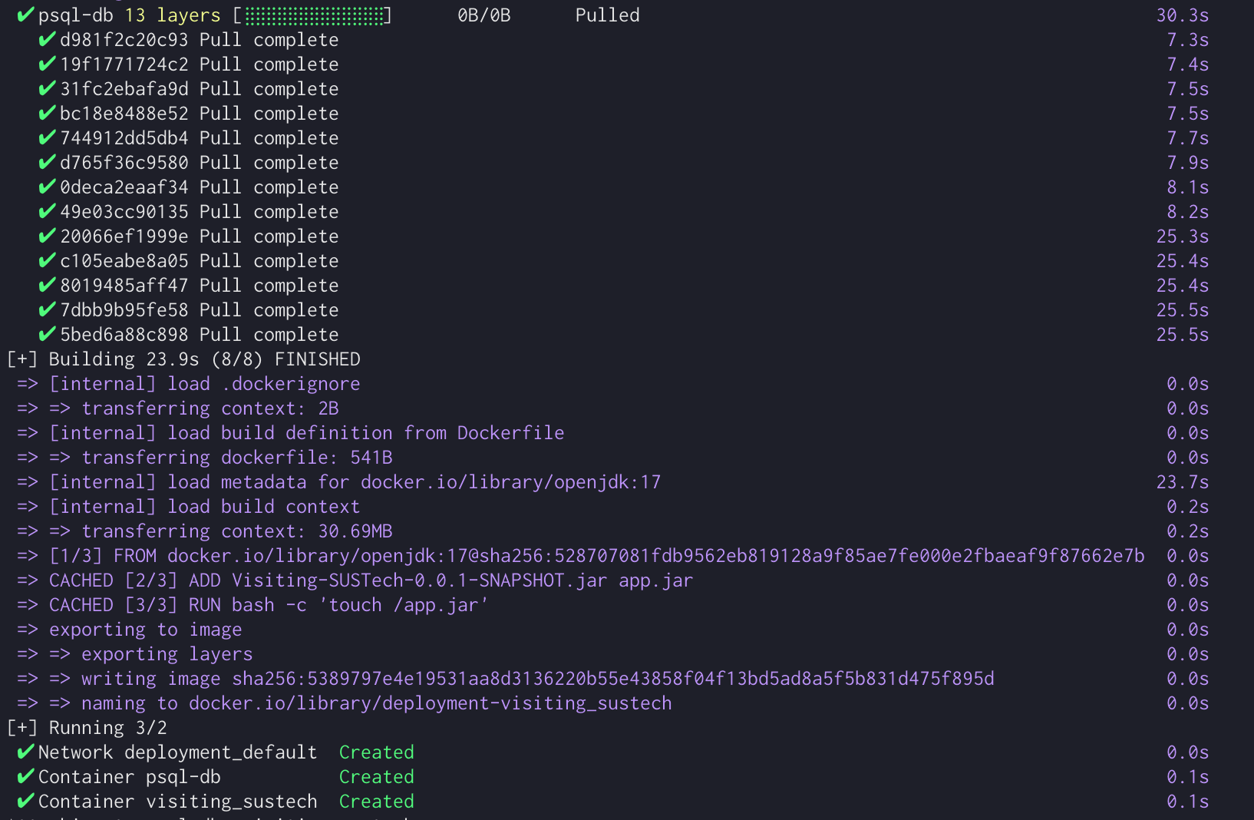Click the checkmark beside layer 5bed6a88c898
Viewport: 1254px width, 820px height.
[47, 335]
